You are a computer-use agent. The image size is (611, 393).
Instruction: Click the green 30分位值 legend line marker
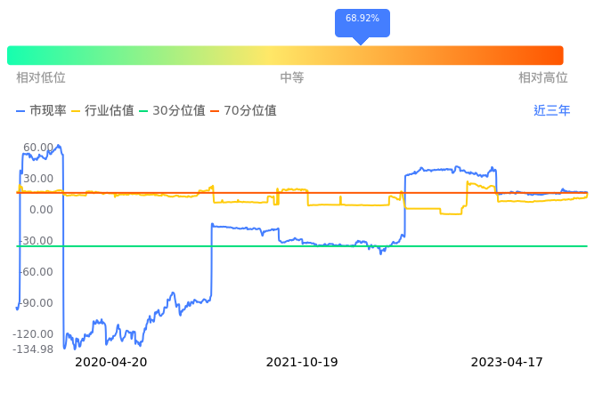pos(143,111)
